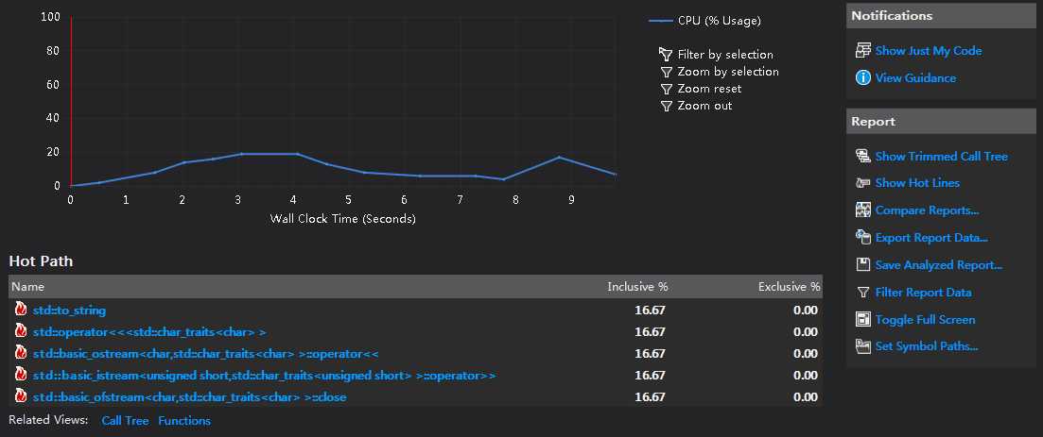Select Zoom by selection
The image size is (1043, 437).
727,72
